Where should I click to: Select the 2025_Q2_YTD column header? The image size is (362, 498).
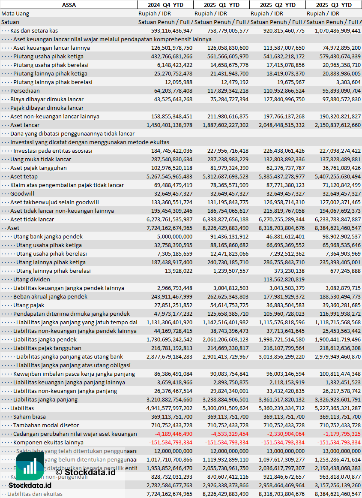(x=278, y=5)
